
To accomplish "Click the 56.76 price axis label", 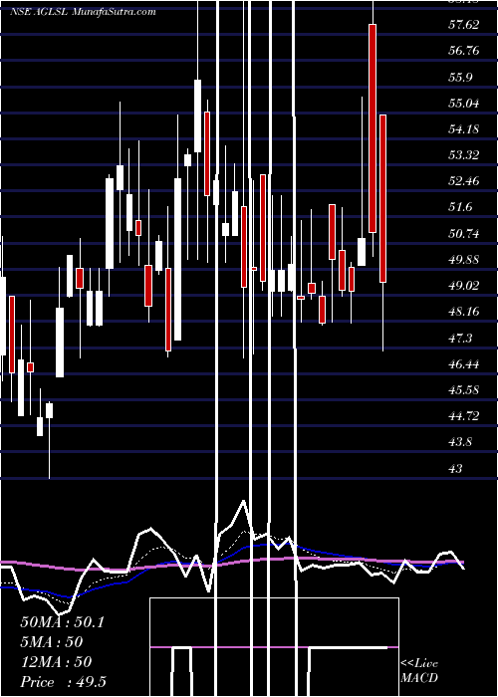I will click(464, 50).
